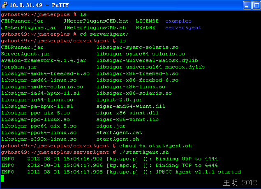Click avalon-framework-4.1.4.jar in listing
Viewport: 261px width, 189px height.
(44, 60)
